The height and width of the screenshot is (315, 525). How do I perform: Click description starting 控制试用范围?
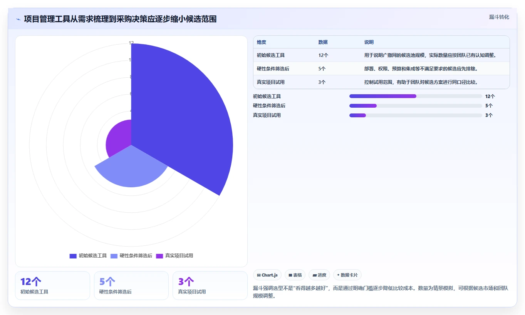pyautogui.click(x=421, y=82)
